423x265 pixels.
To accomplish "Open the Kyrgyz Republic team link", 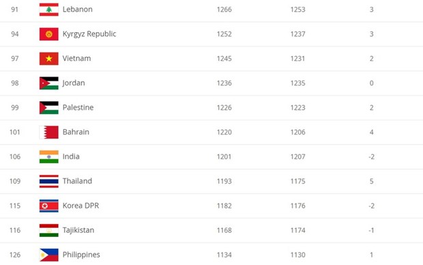I will [x=89, y=34].
